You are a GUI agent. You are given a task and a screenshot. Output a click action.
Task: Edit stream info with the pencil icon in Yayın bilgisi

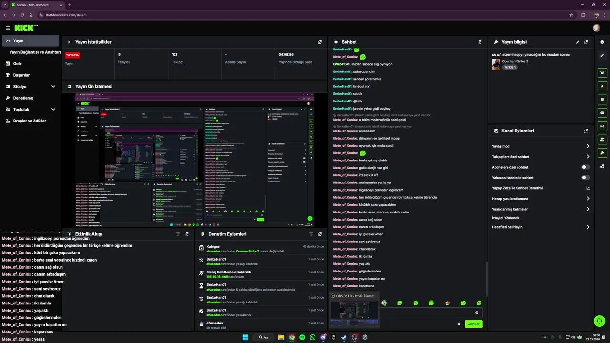[578, 42]
